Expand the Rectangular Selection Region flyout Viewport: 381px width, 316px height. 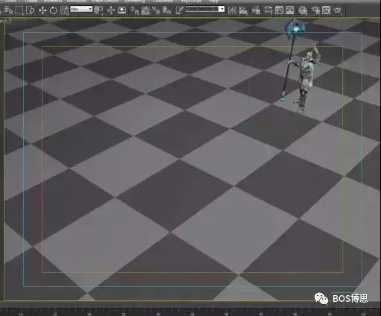[19, 10]
